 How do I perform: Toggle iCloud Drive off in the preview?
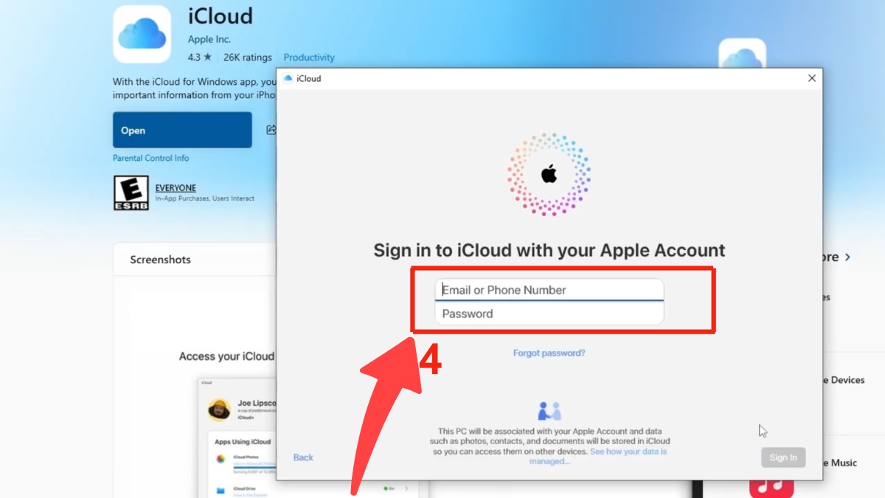(388, 488)
